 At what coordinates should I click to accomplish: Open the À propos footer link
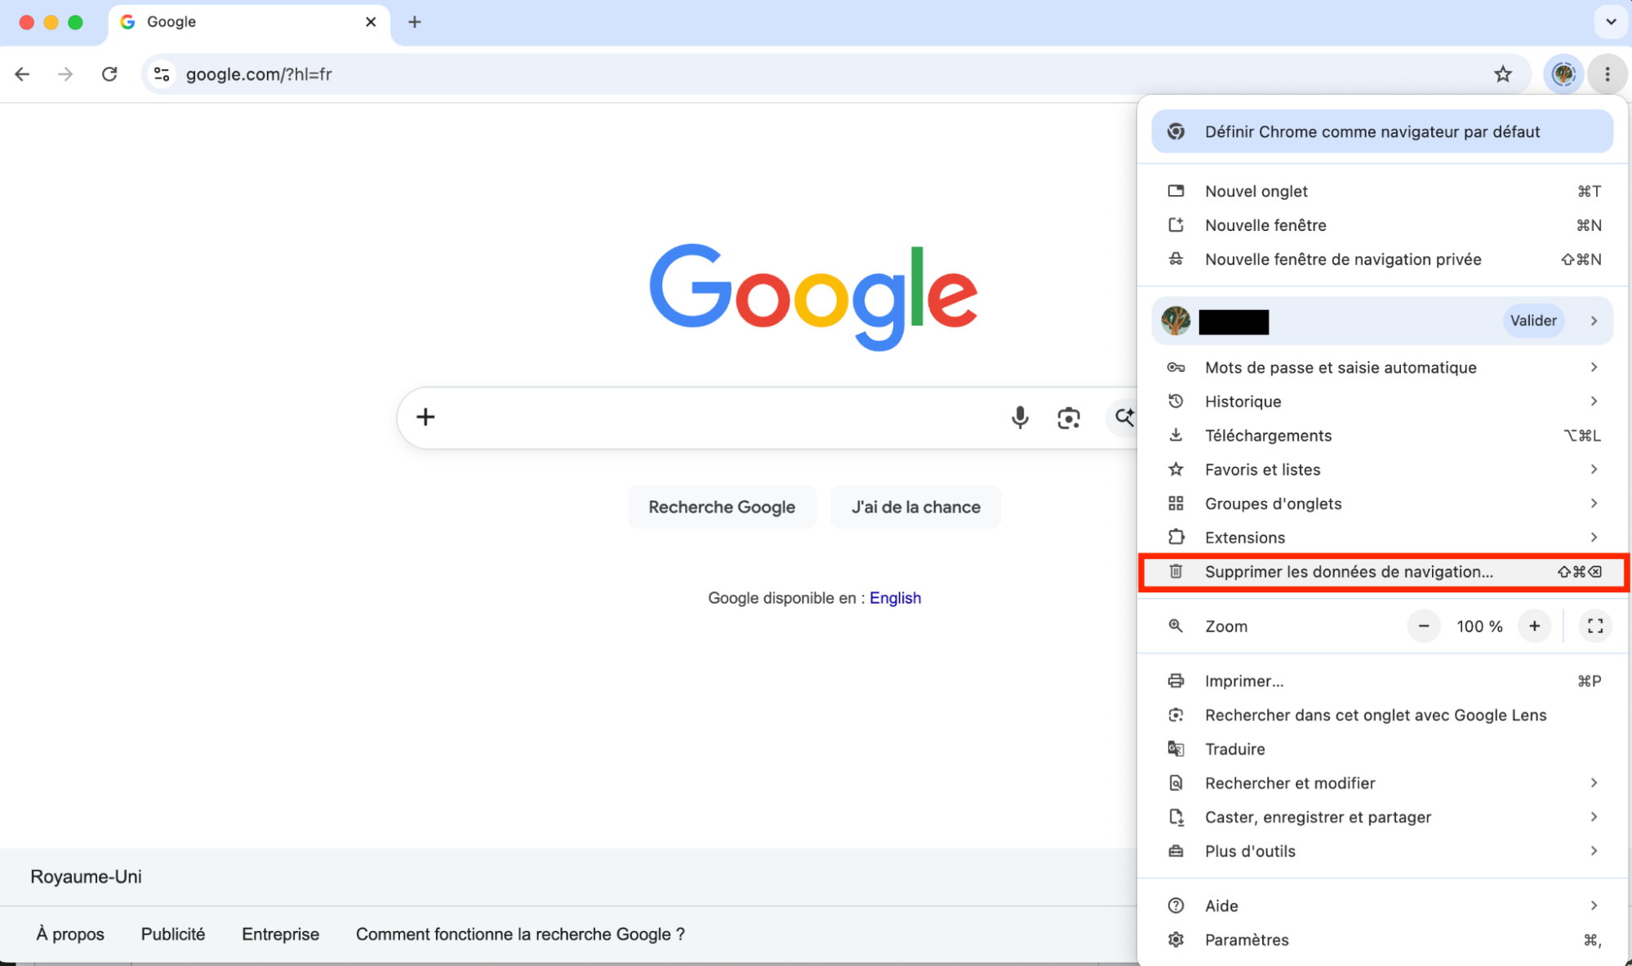tap(70, 934)
